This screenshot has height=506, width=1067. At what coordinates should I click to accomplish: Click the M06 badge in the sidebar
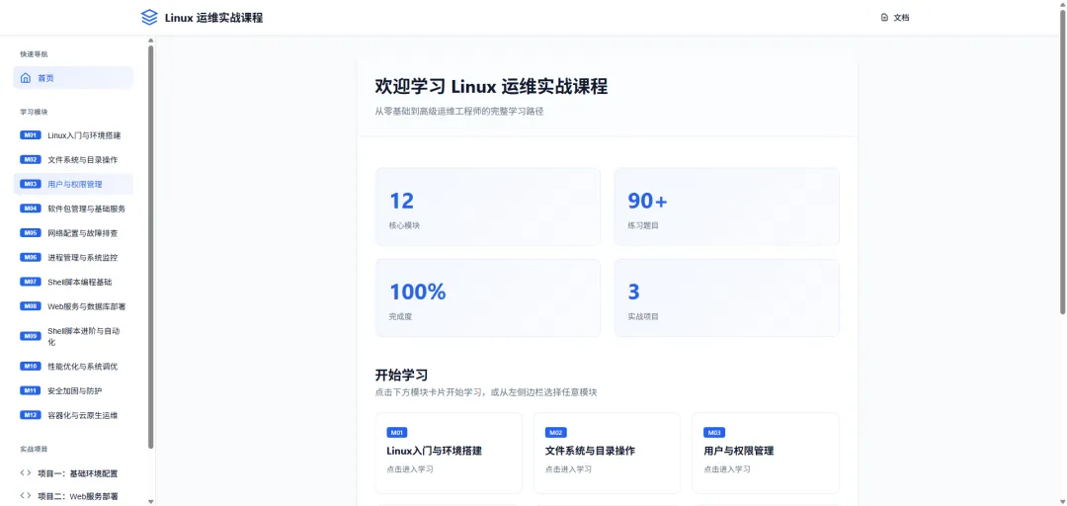(x=31, y=257)
